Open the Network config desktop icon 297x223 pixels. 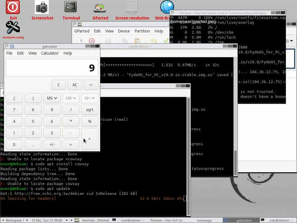[x=13, y=27]
